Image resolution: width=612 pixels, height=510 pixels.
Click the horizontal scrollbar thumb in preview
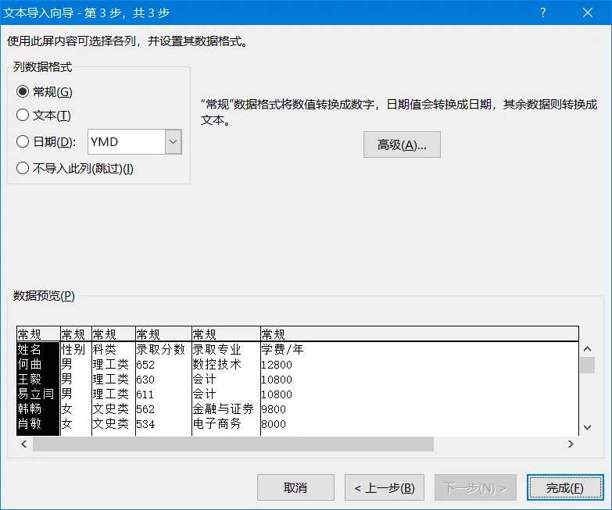point(233,444)
